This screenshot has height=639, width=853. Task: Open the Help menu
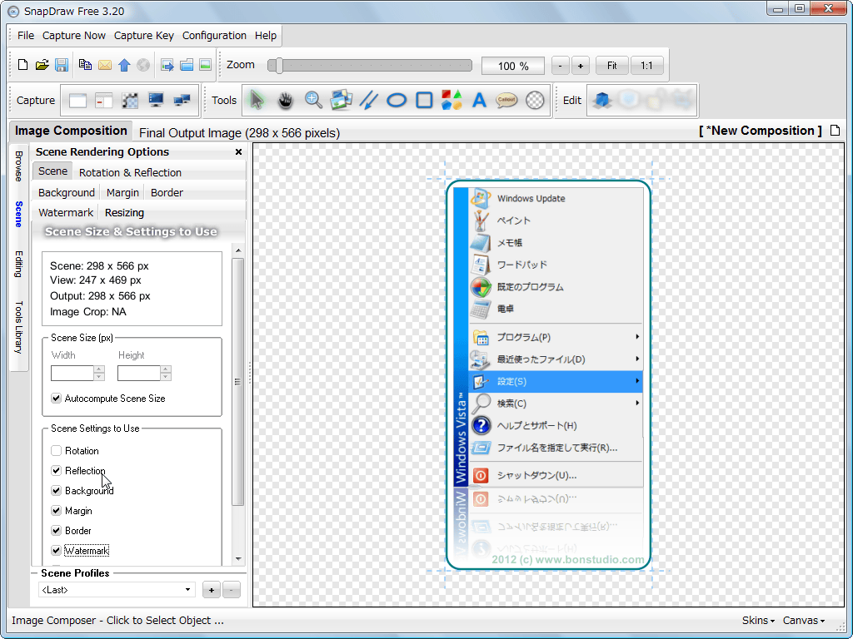(266, 35)
